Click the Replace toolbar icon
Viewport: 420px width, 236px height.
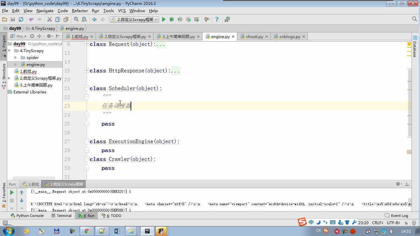pyautogui.click(x=84, y=20)
